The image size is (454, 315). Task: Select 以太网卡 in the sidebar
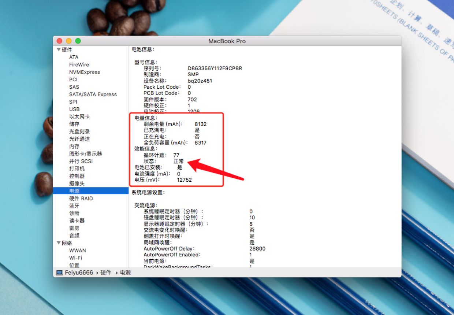[x=79, y=116]
